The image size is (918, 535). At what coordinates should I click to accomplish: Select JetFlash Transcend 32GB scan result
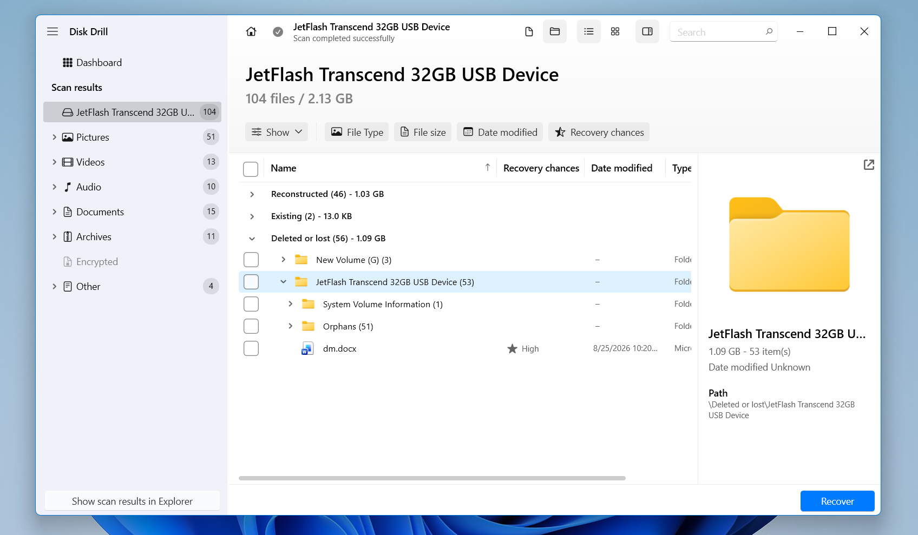[132, 112]
